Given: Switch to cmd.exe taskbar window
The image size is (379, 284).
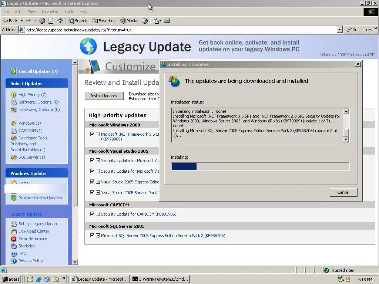Looking at the screenshot, I should [160, 279].
